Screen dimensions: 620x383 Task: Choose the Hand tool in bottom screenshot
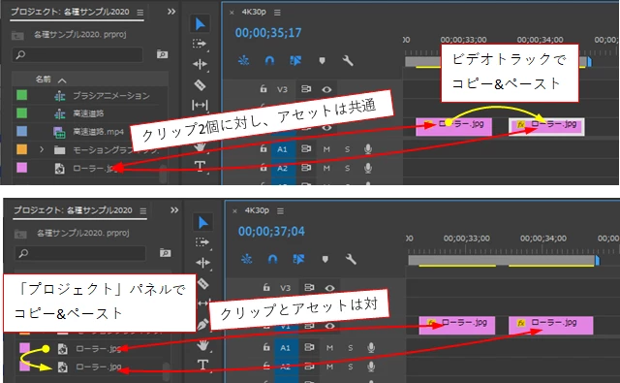tap(202, 345)
